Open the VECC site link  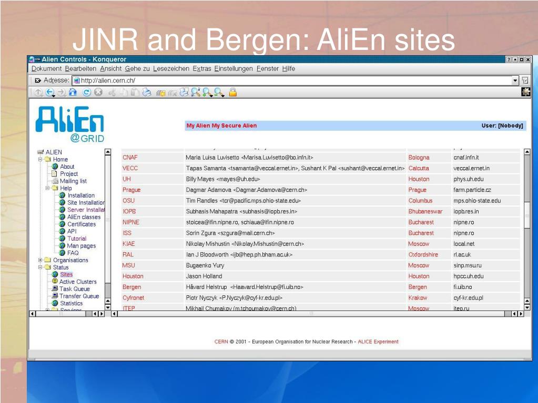130,168
